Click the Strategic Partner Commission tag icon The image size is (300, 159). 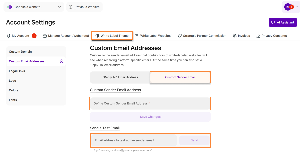click(180, 36)
